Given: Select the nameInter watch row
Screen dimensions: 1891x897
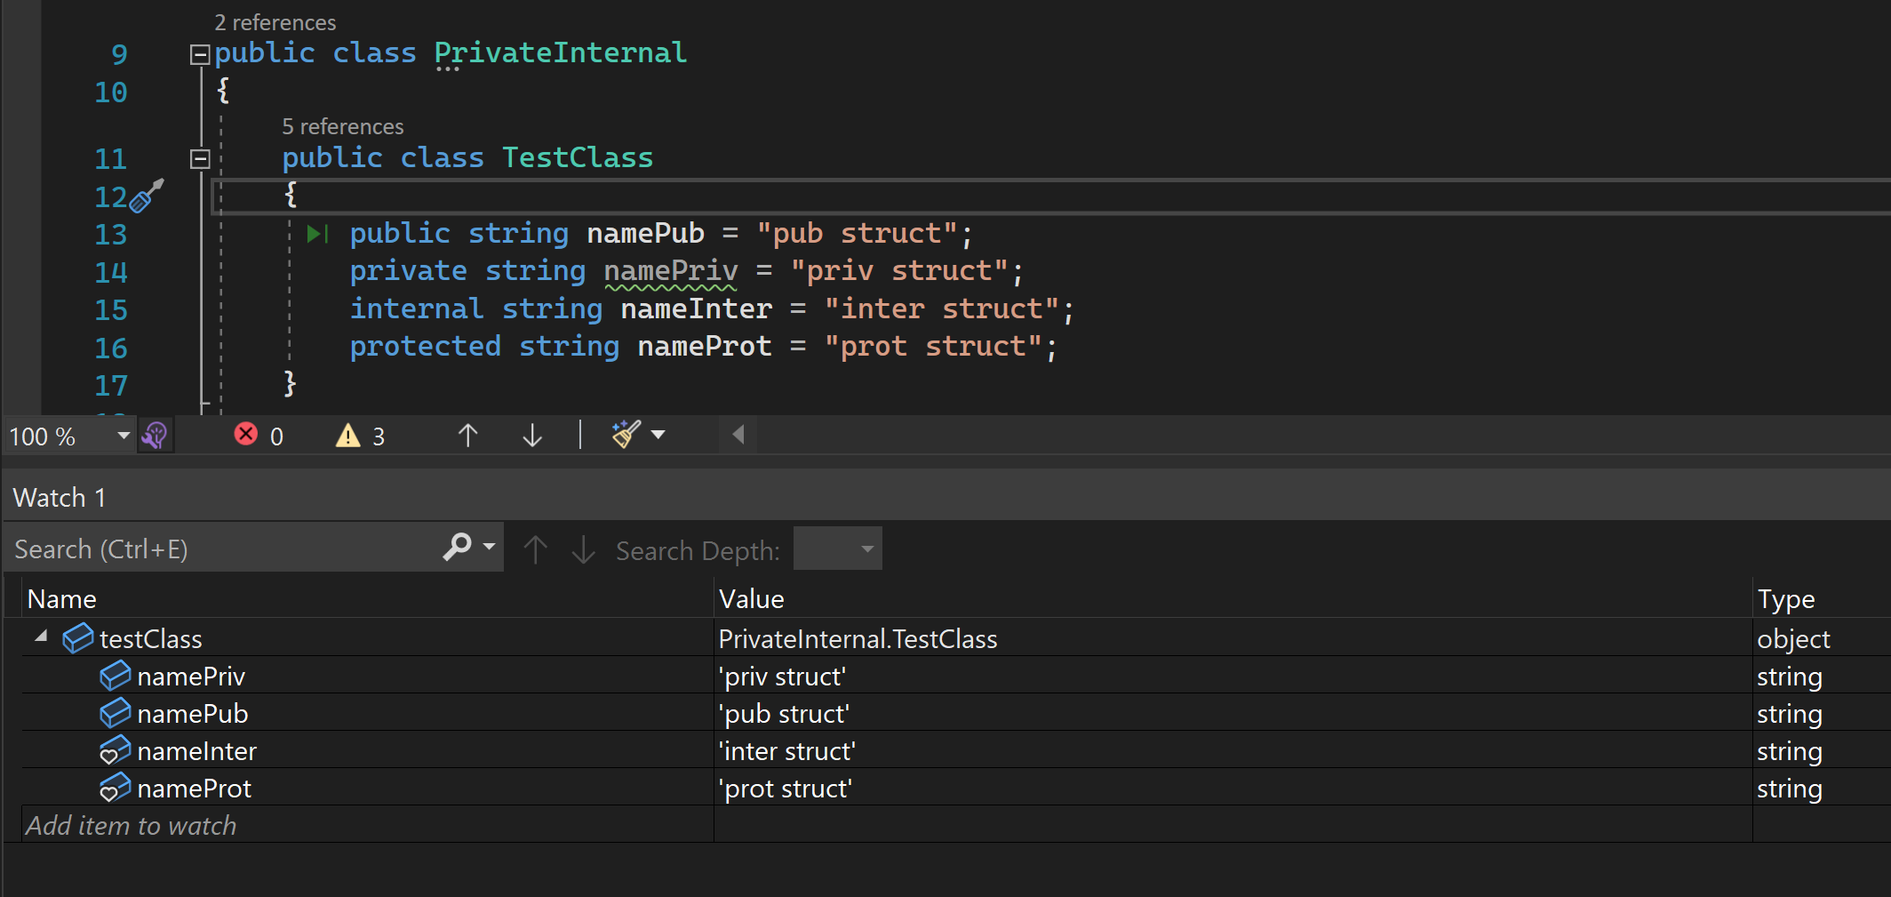Looking at the screenshot, I should pyautogui.click(x=956, y=750).
